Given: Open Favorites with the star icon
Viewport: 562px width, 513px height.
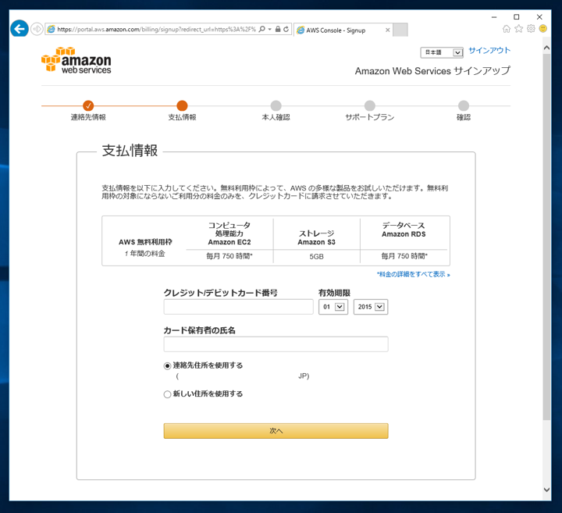Looking at the screenshot, I should [x=518, y=29].
